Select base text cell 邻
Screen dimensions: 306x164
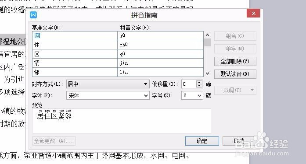pos(75,72)
